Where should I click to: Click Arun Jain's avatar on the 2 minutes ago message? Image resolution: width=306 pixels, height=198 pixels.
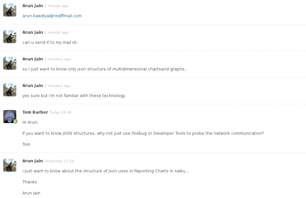click(x=10, y=63)
